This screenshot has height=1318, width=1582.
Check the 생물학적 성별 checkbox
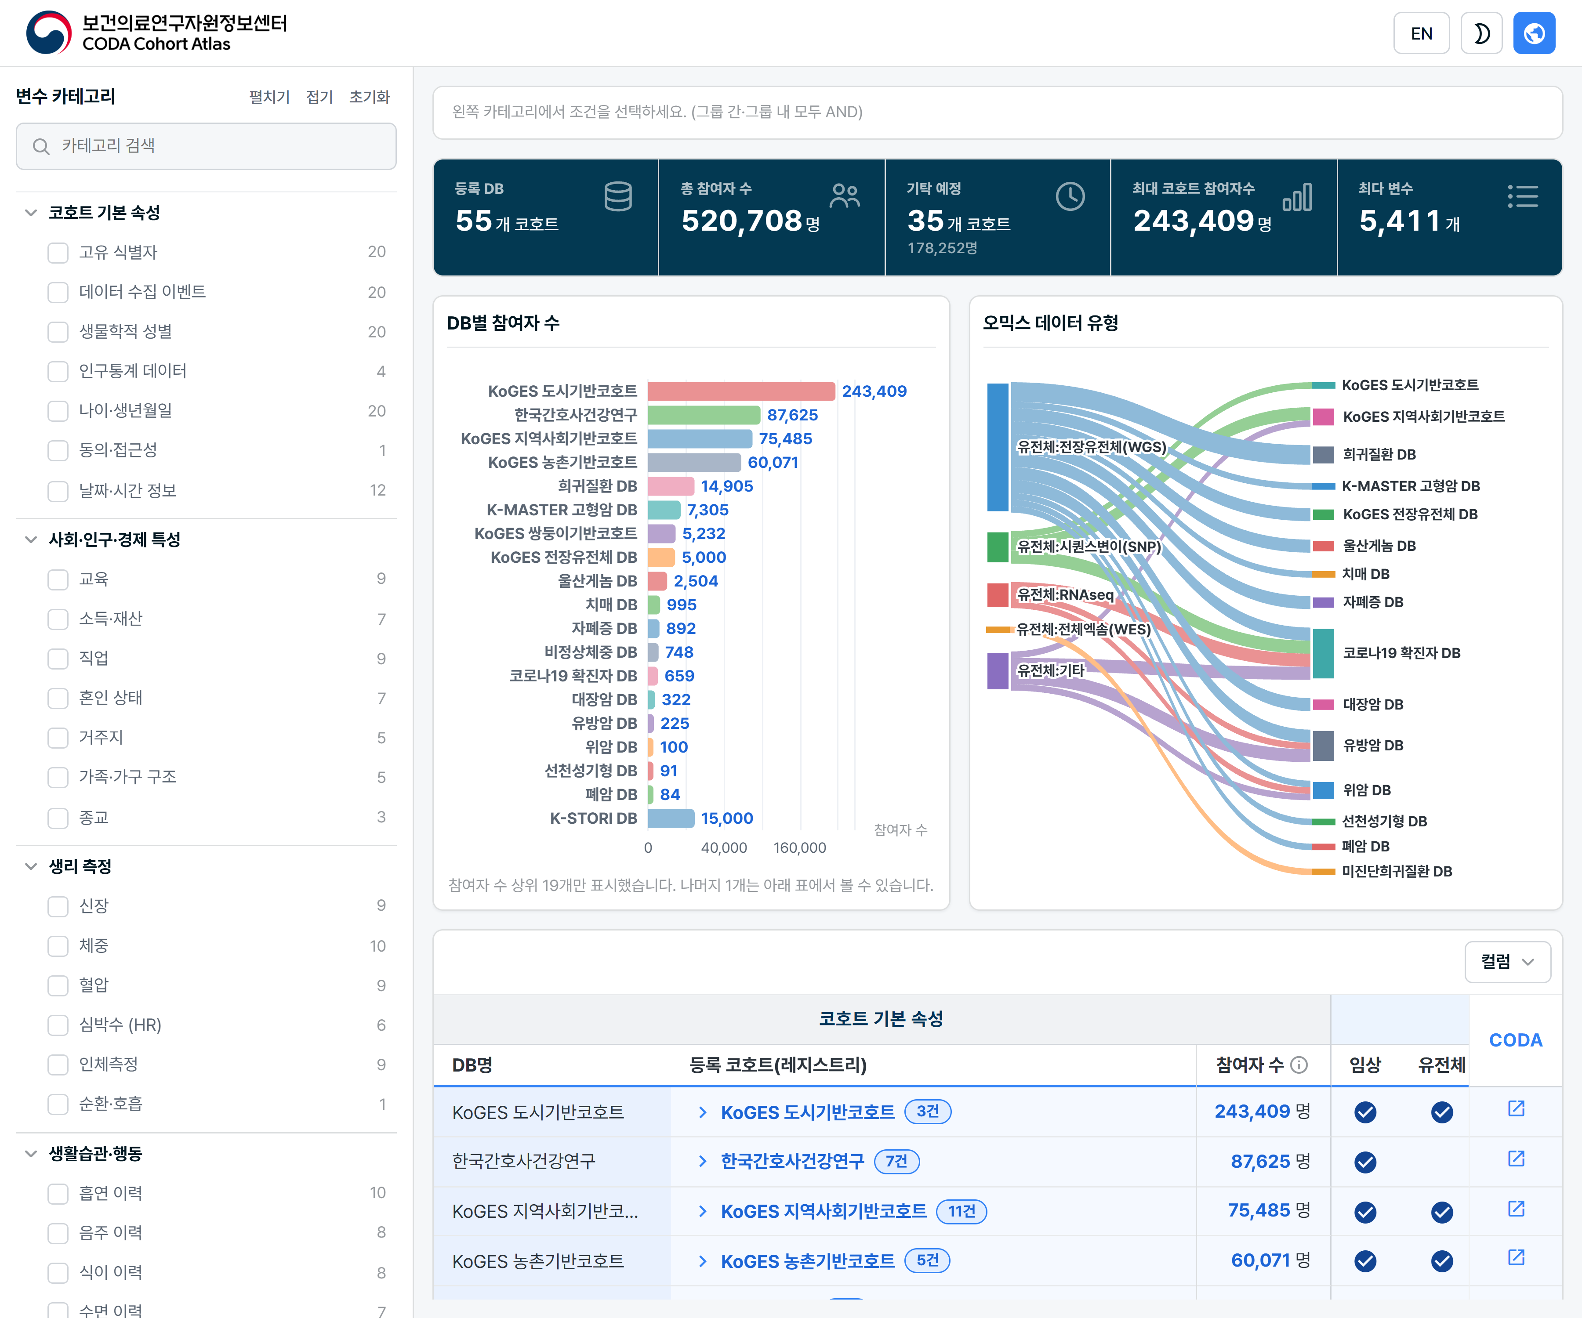coord(58,331)
